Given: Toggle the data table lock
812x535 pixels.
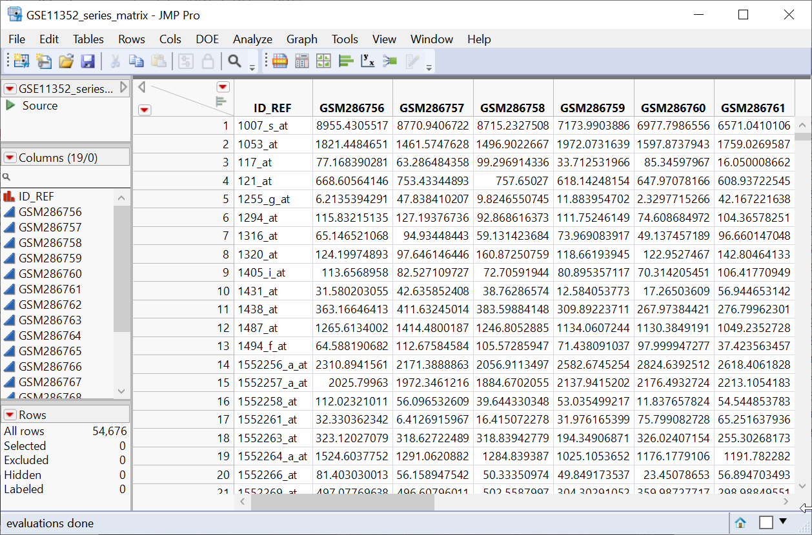Looking at the screenshot, I should (207, 61).
